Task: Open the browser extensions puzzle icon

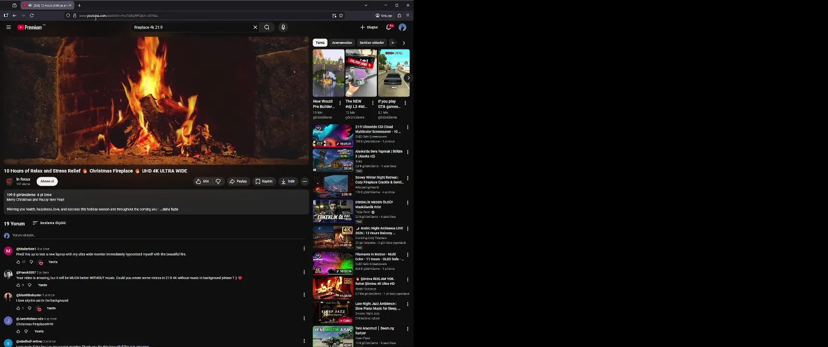Action: (399, 15)
